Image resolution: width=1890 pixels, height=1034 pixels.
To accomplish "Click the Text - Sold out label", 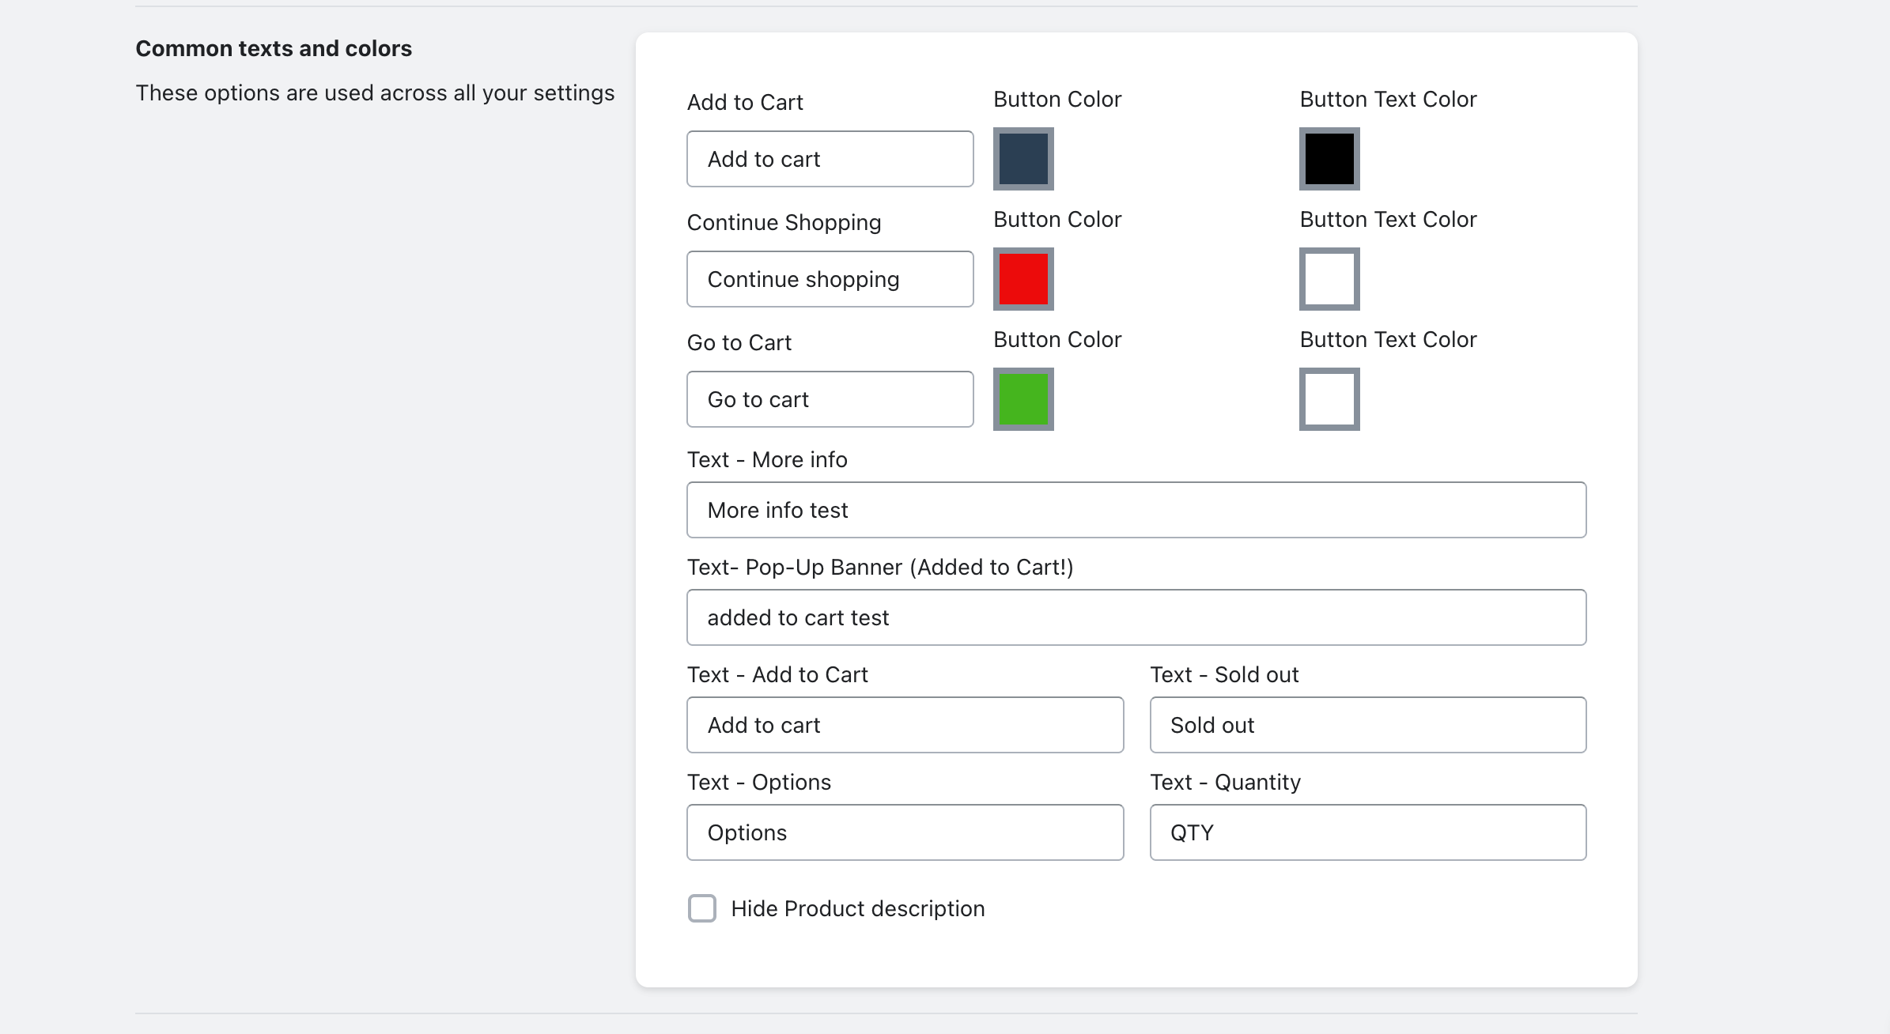I will click(1223, 674).
